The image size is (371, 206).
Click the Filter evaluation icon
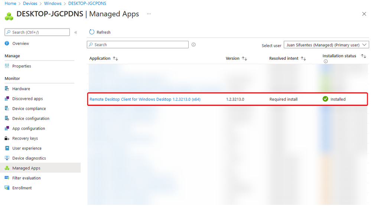coord(7,178)
